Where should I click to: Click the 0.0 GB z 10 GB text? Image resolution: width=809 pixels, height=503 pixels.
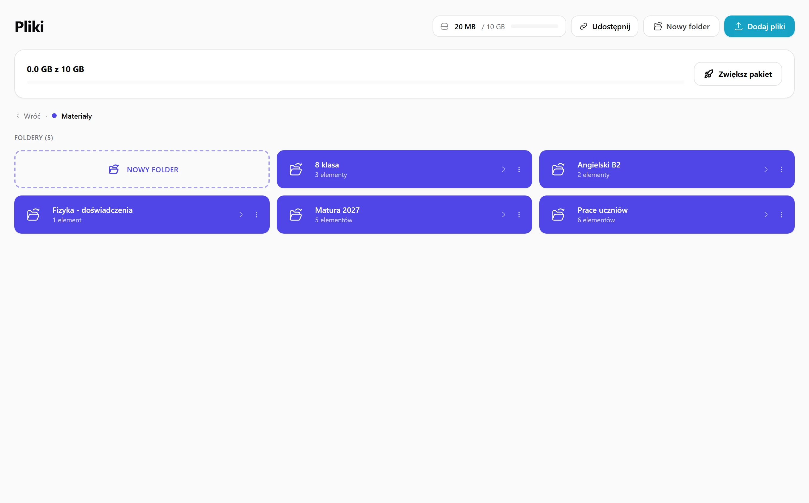(x=55, y=69)
